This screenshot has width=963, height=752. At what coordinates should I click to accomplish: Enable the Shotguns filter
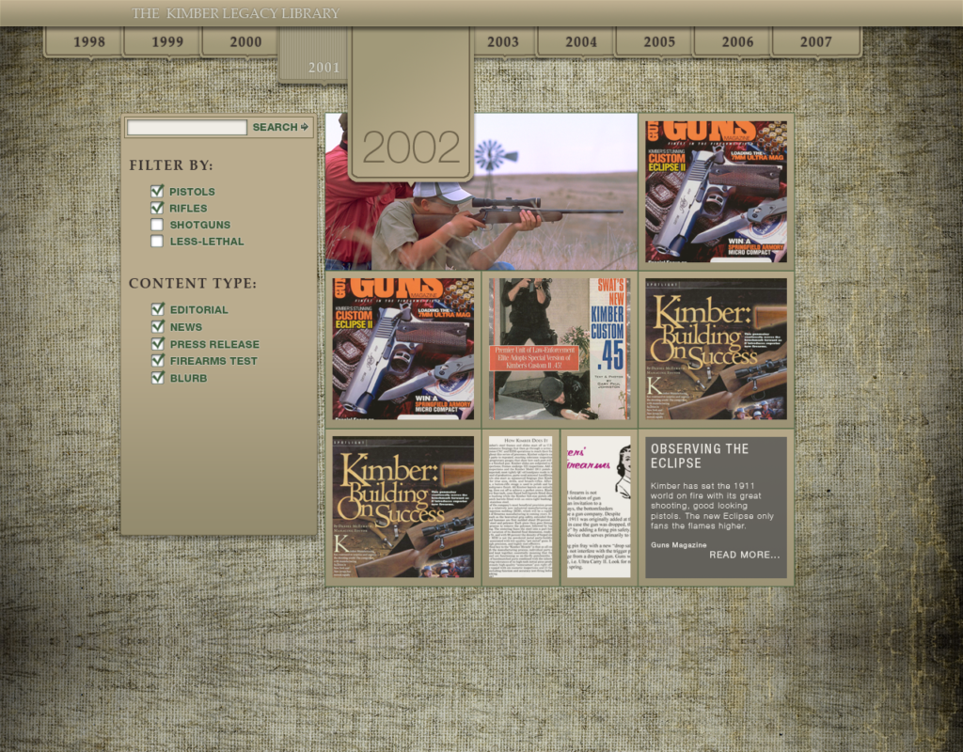[x=157, y=225]
